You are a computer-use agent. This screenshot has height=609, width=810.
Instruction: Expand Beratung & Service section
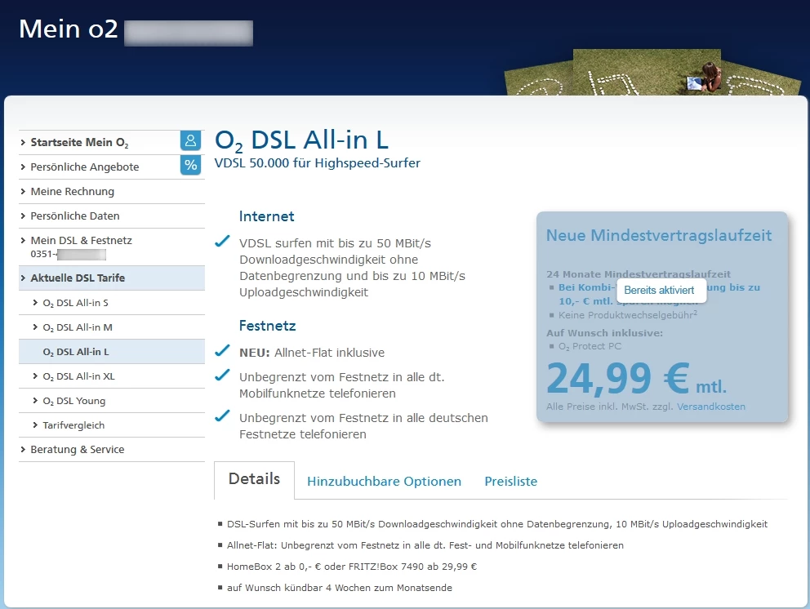pyautogui.click(x=78, y=449)
